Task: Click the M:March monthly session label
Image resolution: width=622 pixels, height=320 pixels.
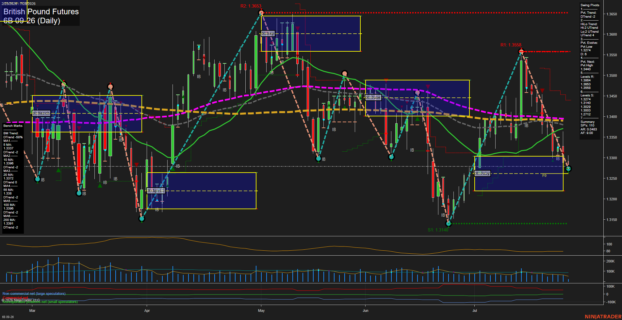Action: pyautogui.click(x=41, y=113)
